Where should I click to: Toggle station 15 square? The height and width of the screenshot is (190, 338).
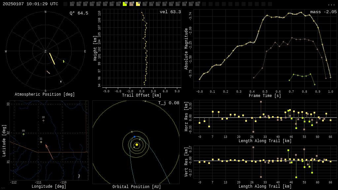(164, 4)
